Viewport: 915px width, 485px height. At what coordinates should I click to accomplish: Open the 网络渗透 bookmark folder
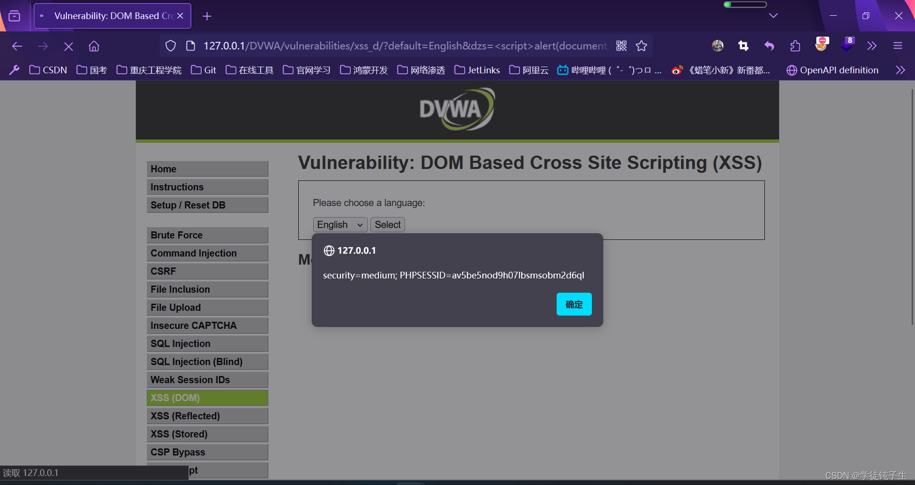(421, 70)
